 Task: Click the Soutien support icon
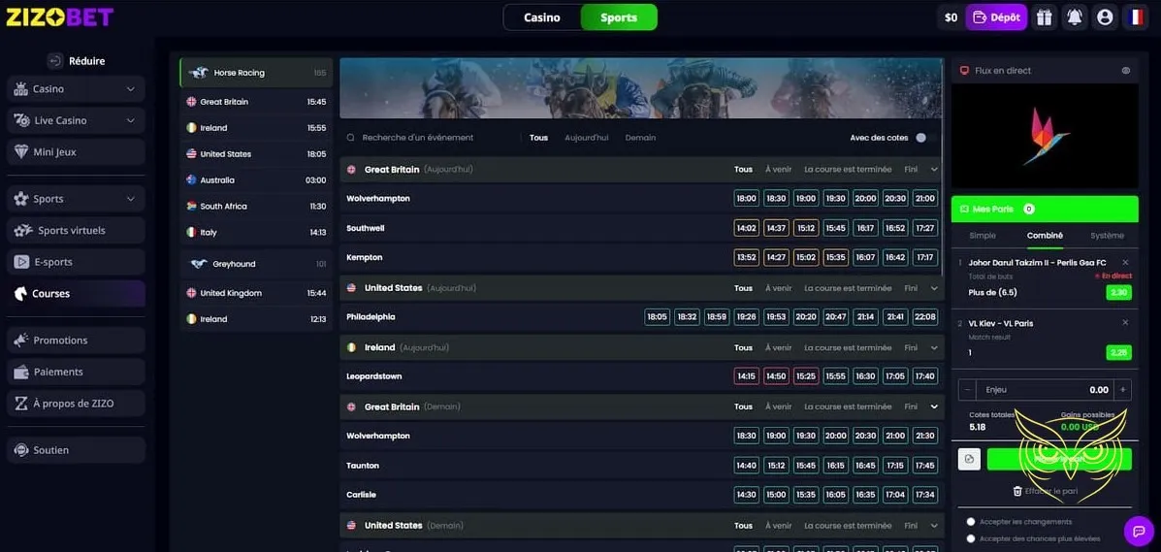coord(20,450)
